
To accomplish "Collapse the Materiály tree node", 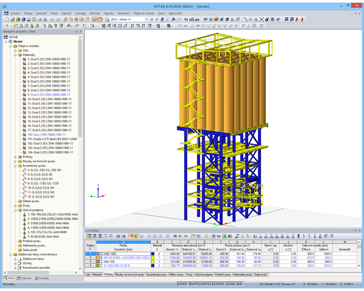I will (15, 55).
